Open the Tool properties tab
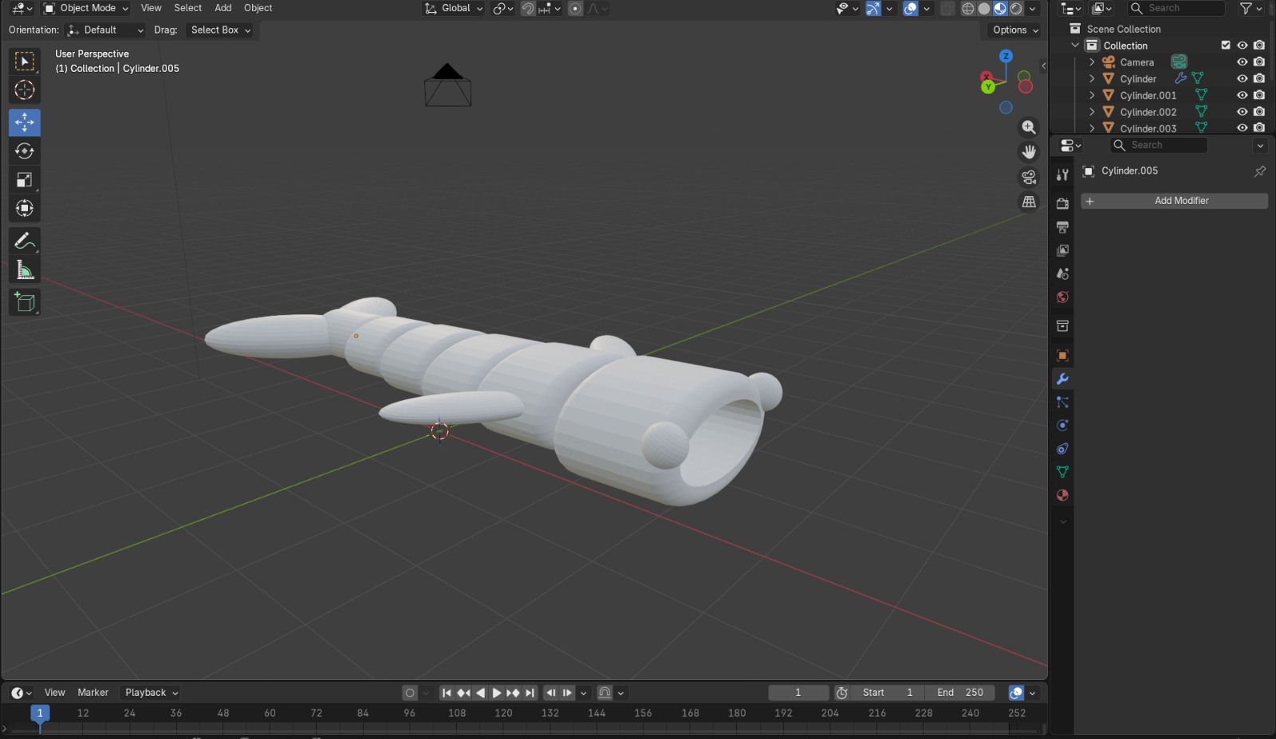This screenshot has width=1276, height=739. (x=1062, y=175)
